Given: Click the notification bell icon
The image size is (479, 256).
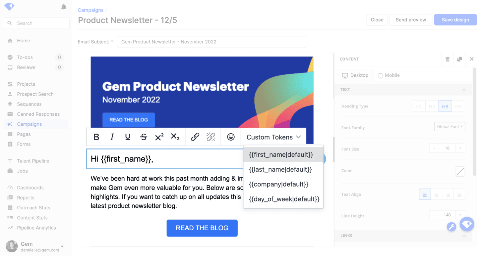Looking at the screenshot, I should tap(64, 7).
